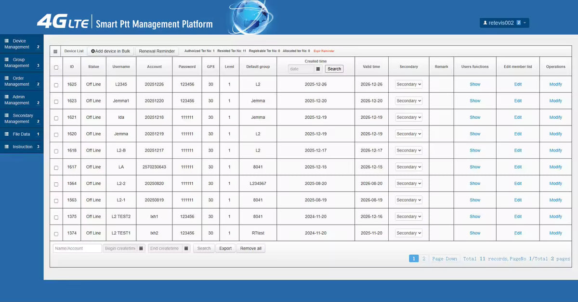Click the list icon beside Device List

55,51
